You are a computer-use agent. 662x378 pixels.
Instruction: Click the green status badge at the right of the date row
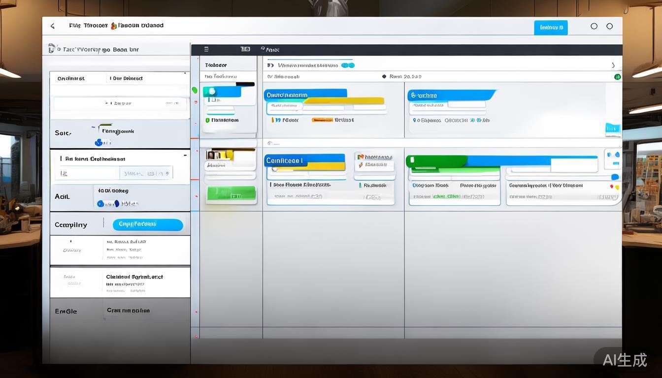point(617,77)
